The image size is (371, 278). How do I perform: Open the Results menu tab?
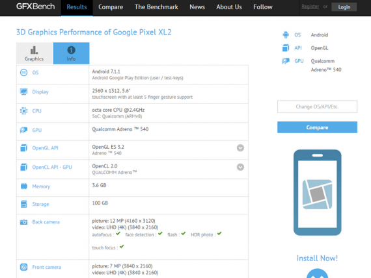(x=77, y=7)
